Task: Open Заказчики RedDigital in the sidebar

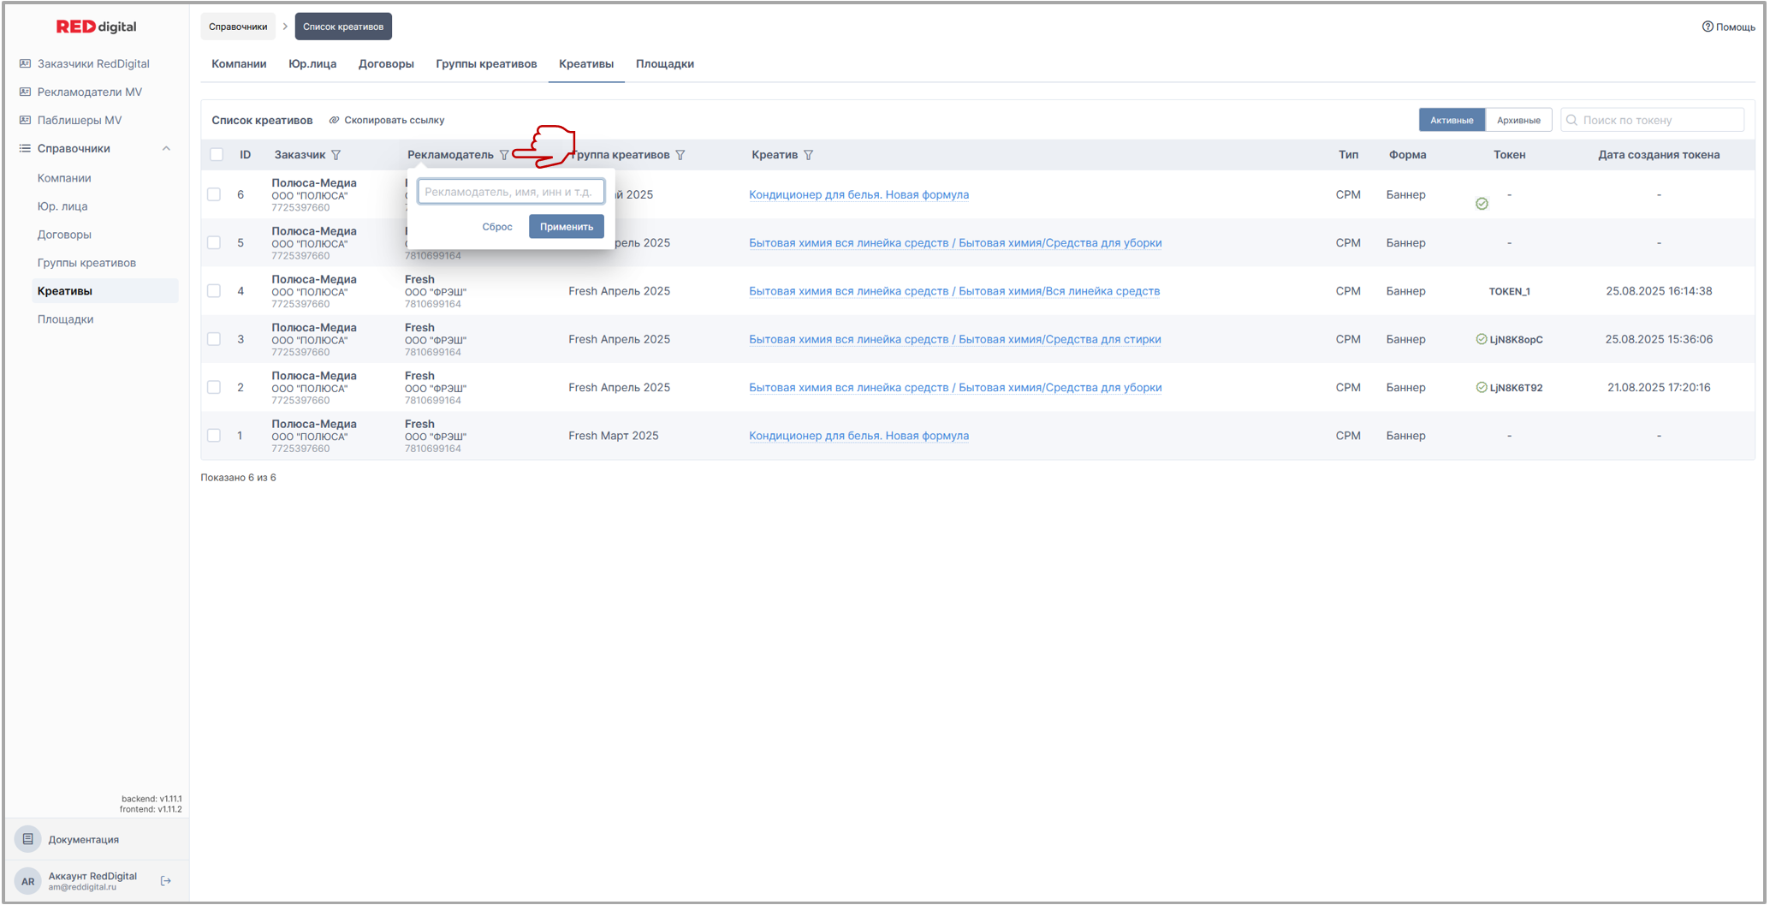Action: click(x=92, y=63)
